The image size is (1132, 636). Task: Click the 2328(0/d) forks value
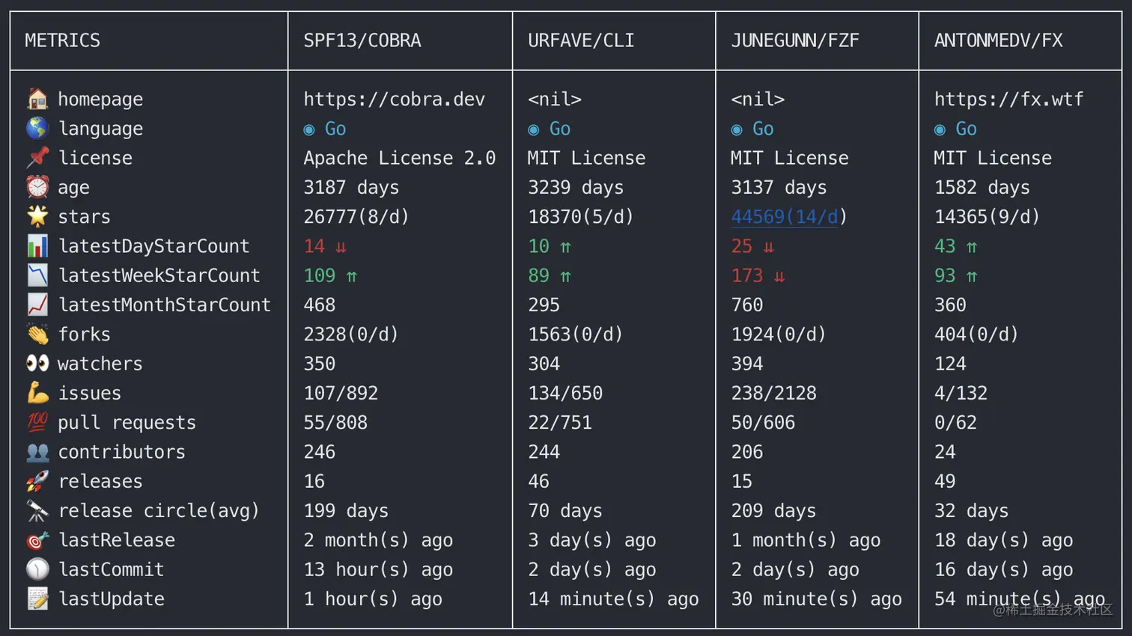(351, 334)
